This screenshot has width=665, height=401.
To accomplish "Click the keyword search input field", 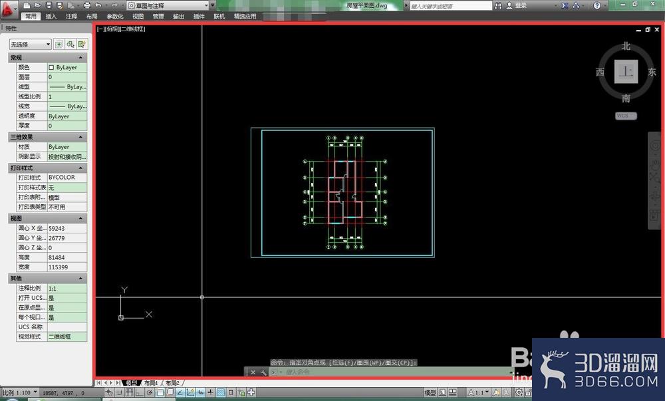I will pyautogui.click(x=451, y=5).
